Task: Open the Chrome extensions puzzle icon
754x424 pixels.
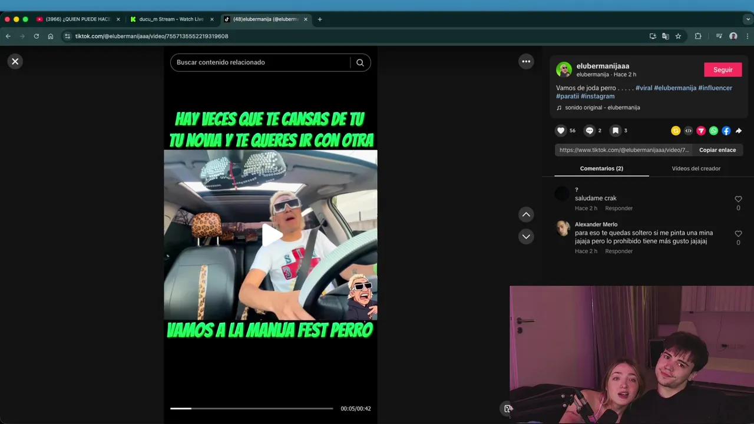Action: coord(698,36)
